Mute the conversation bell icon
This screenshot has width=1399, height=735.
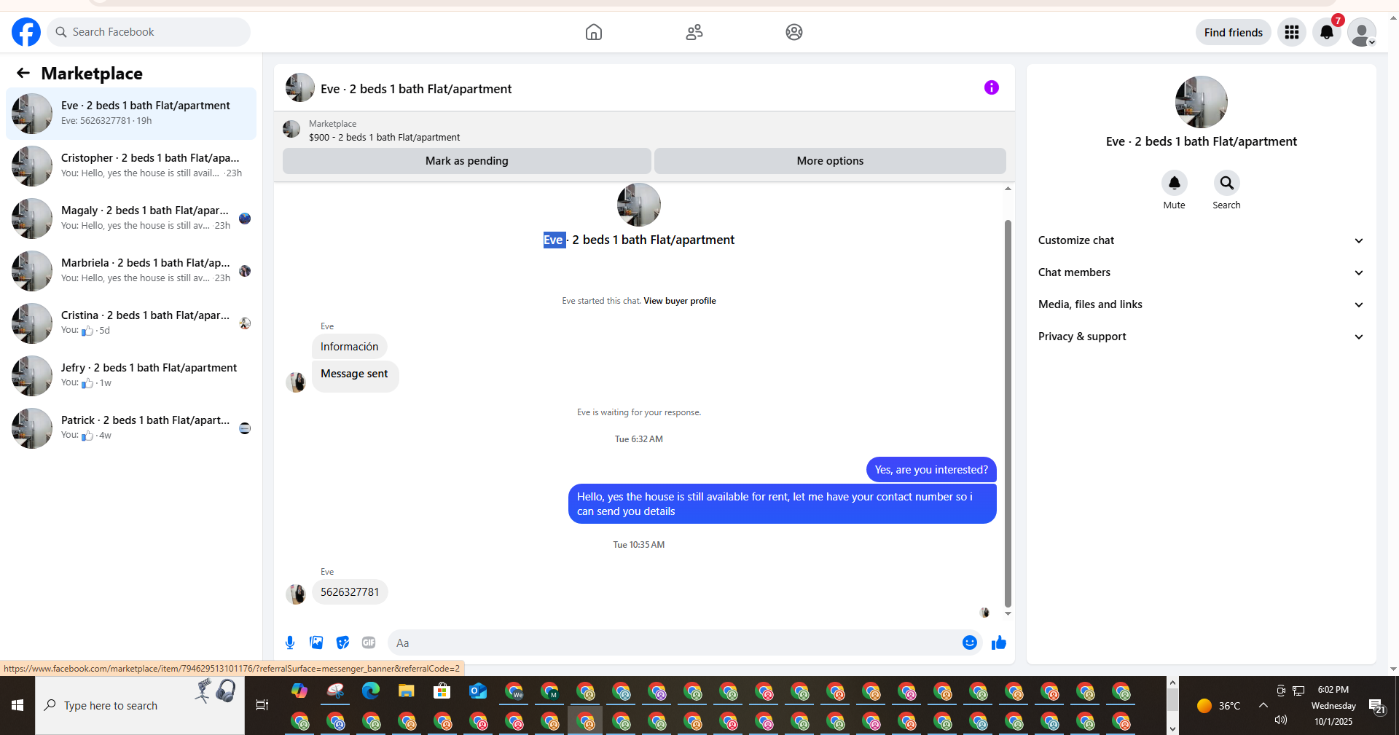point(1175,183)
